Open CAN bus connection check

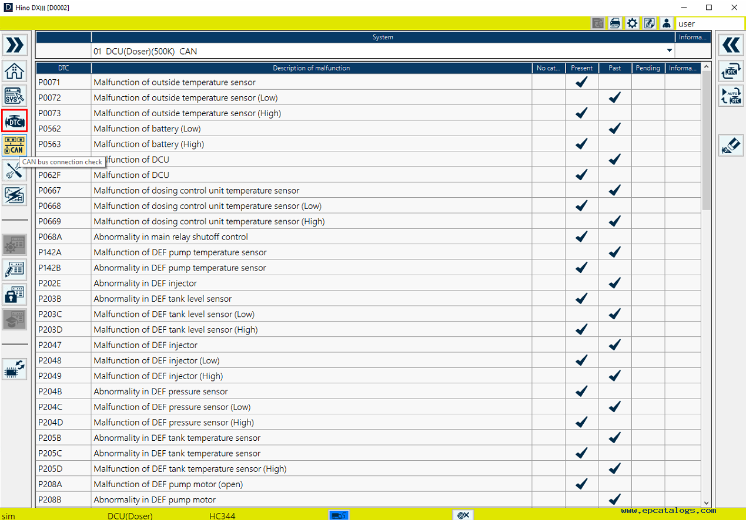14,146
